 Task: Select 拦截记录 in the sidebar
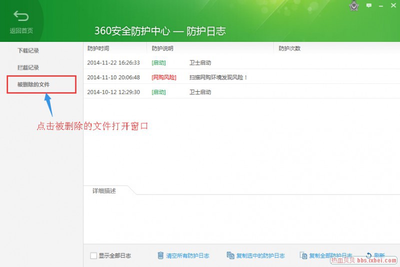pyautogui.click(x=28, y=67)
